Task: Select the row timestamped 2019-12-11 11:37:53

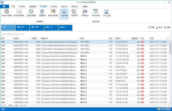Action: point(85,49)
